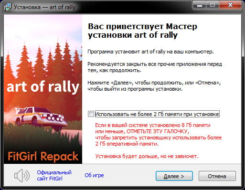Click the label «Использовать не более 2 Гб памяти при установке»
Screen dimensions: 245x190
pyautogui.click(x=157, y=114)
